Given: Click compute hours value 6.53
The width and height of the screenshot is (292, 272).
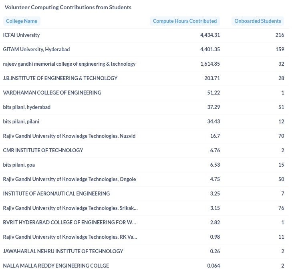Looking at the screenshot, I should tap(215, 165).
